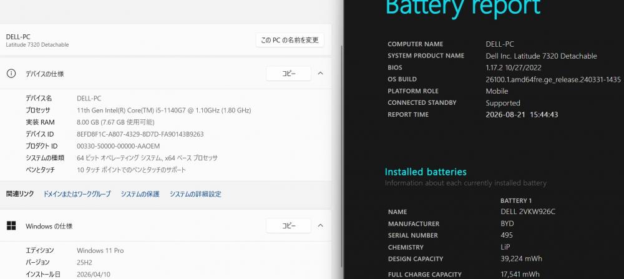Select the エディション value Windows 11 Pro
The image size is (624, 279).
(x=100, y=250)
